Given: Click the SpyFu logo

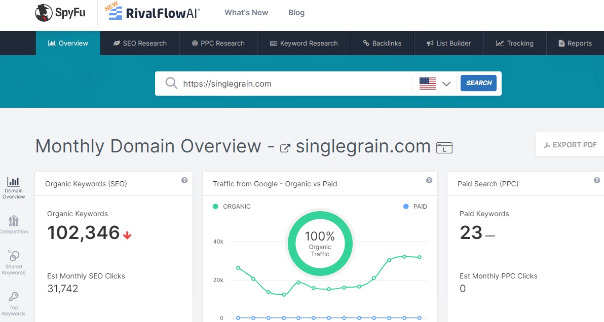Looking at the screenshot, I should coord(60,13).
